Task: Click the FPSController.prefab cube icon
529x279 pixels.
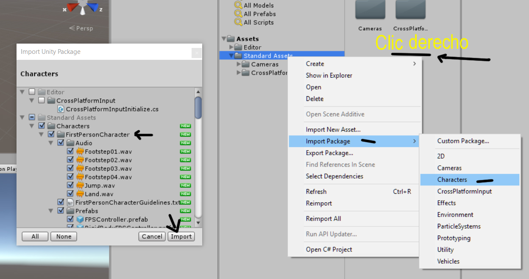Action: [x=80, y=219]
